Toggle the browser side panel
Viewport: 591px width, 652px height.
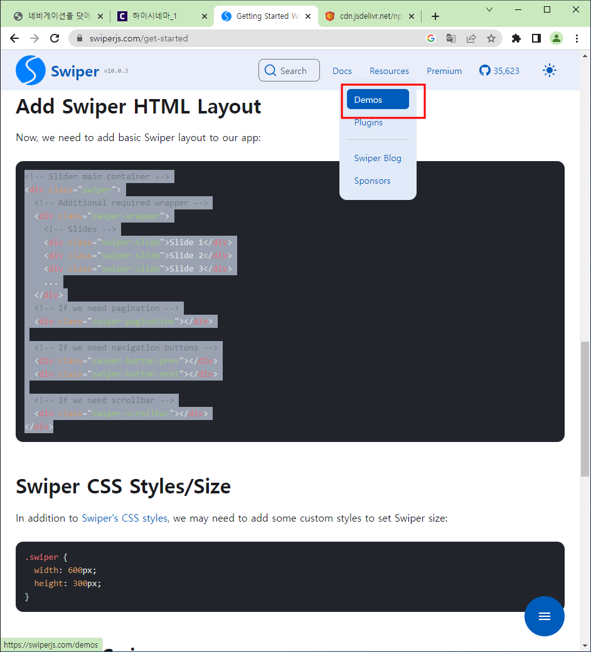(x=536, y=38)
